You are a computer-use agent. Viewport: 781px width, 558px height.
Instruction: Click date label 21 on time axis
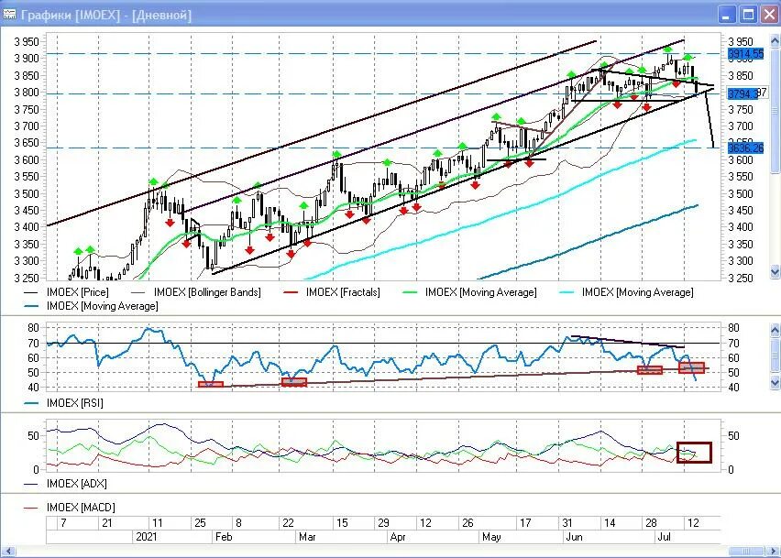107,523
